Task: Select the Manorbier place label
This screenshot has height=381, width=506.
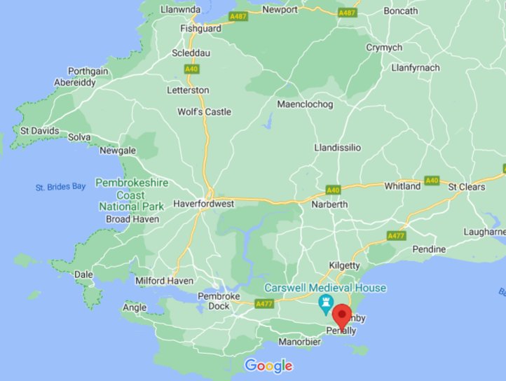Action: click(x=300, y=342)
